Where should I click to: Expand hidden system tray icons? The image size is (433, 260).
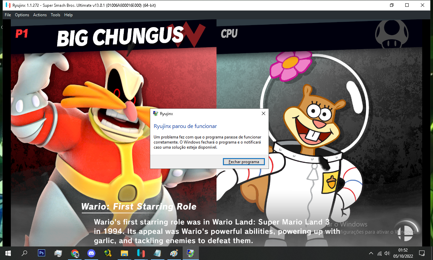[371, 253]
